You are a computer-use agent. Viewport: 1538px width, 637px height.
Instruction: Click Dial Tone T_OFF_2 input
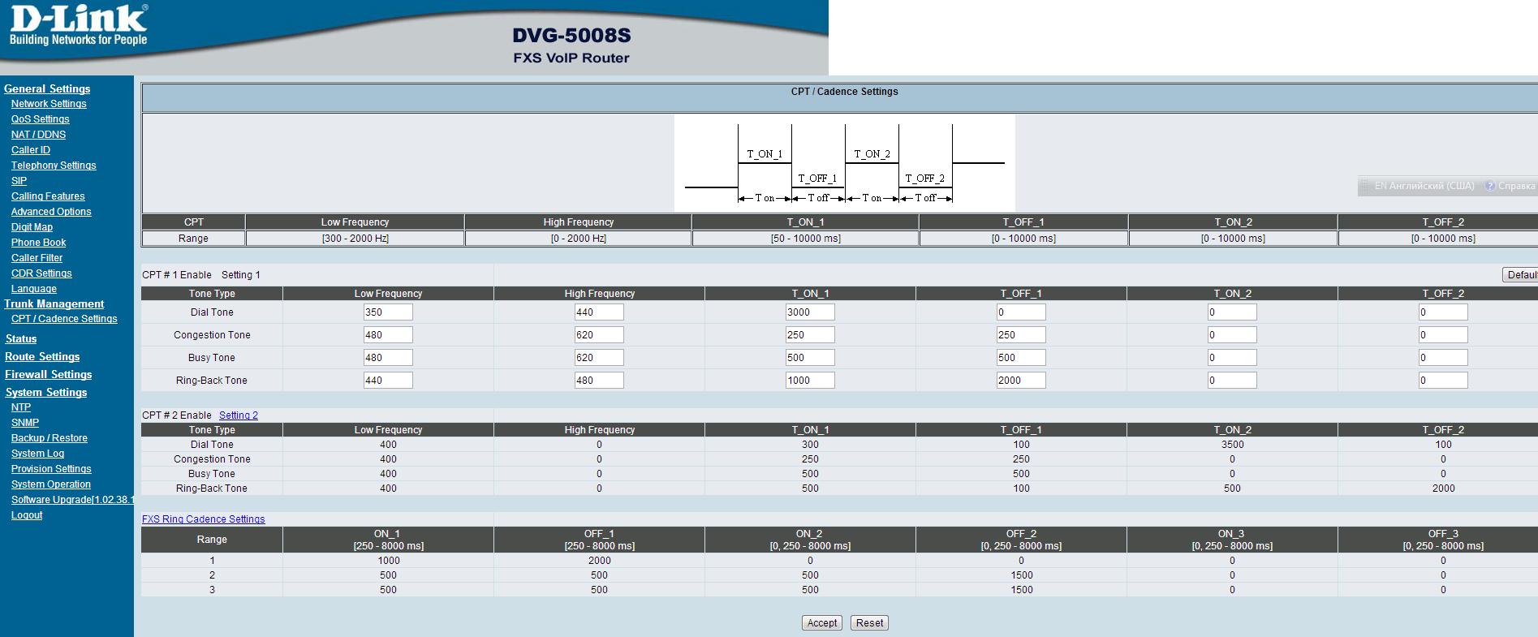1443,312
